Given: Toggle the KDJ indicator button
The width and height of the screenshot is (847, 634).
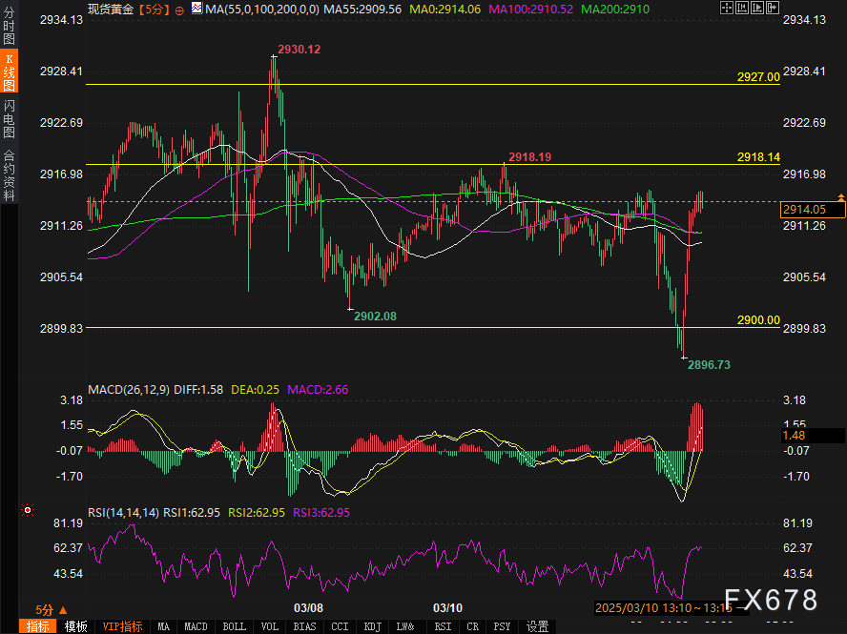Looking at the screenshot, I should click(370, 626).
